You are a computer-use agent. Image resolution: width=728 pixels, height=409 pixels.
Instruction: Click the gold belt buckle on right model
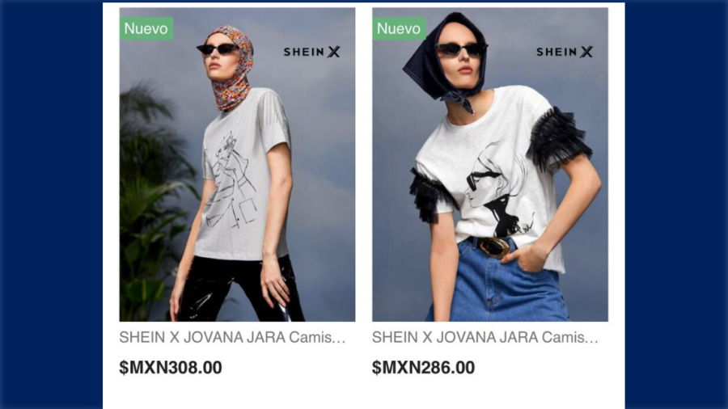pos(493,247)
